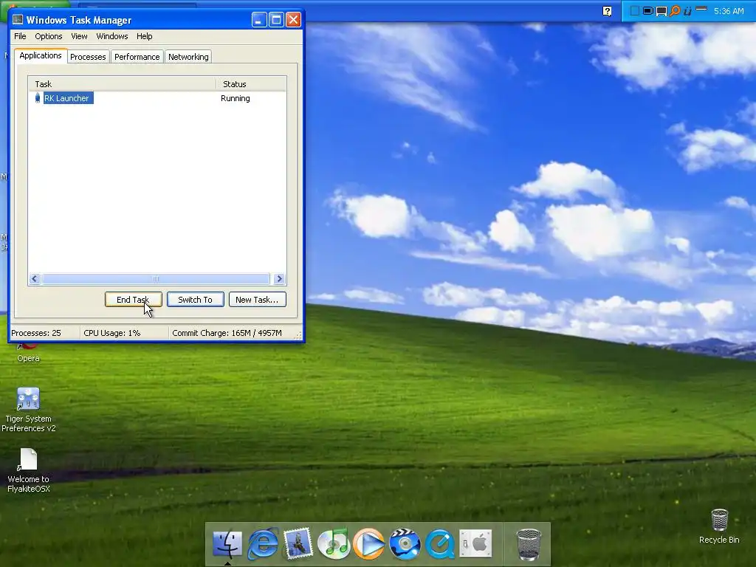756x567 pixels.
Task: Click the End Task button
Action: 133,300
